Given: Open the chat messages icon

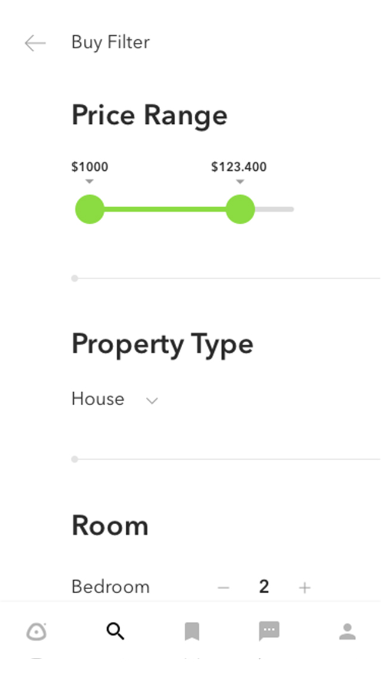Looking at the screenshot, I should tap(269, 631).
